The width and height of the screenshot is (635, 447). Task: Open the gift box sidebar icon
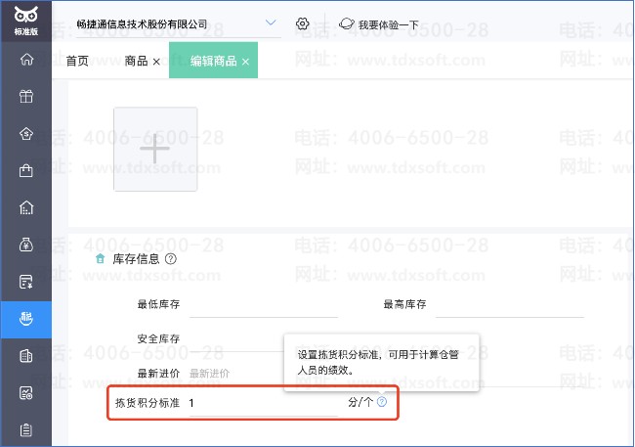26,97
